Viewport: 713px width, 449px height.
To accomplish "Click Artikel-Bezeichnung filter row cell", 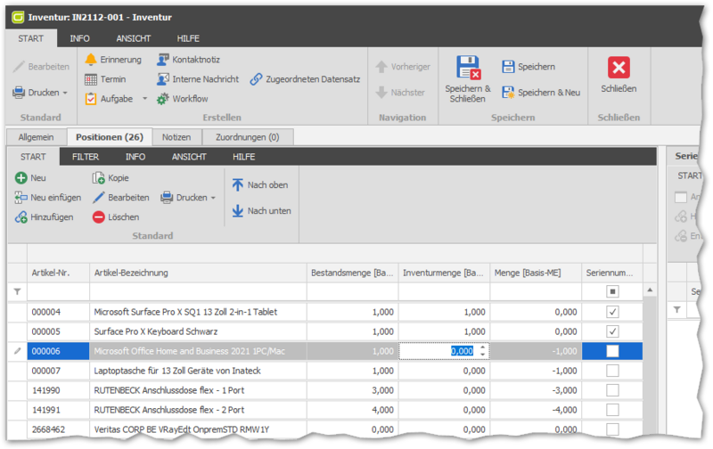I will [x=198, y=291].
